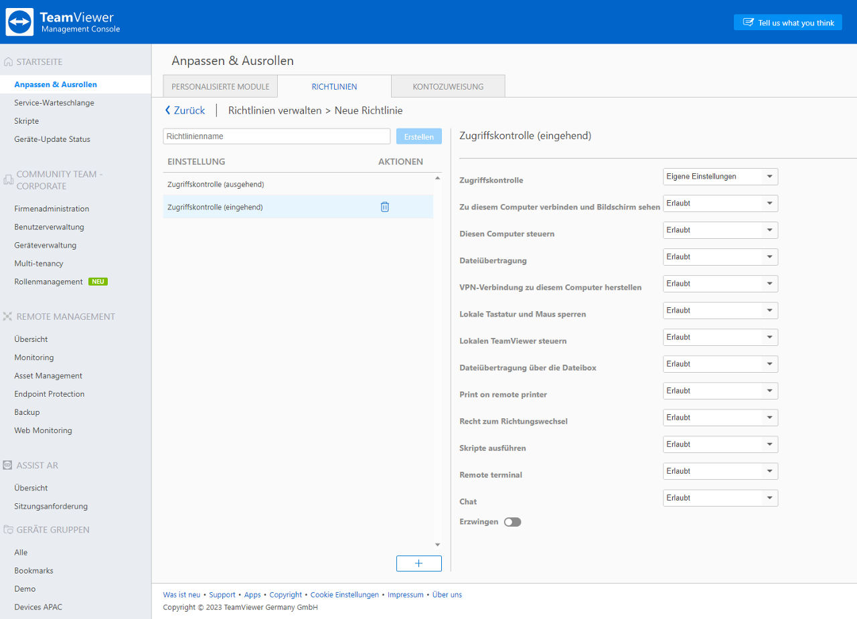Open the Apps footer link
Viewport: 857px width, 619px height.
point(252,594)
